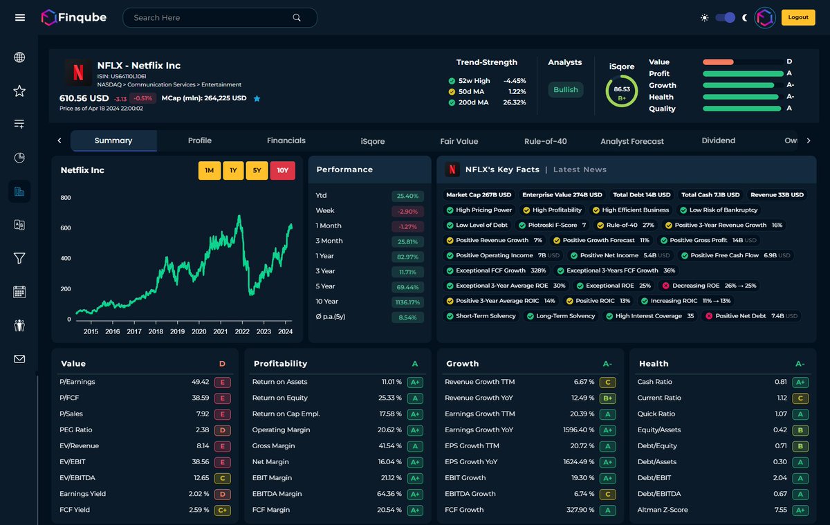Click the Netflix logo in the header
The height and width of the screenshot is (525, 830).
coord(78,73)
